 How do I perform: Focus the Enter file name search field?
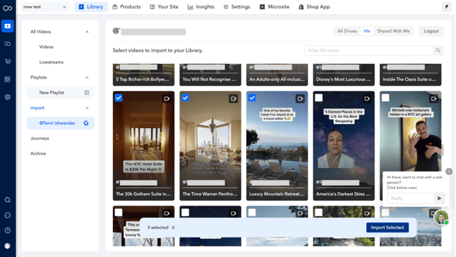point(369,50)
